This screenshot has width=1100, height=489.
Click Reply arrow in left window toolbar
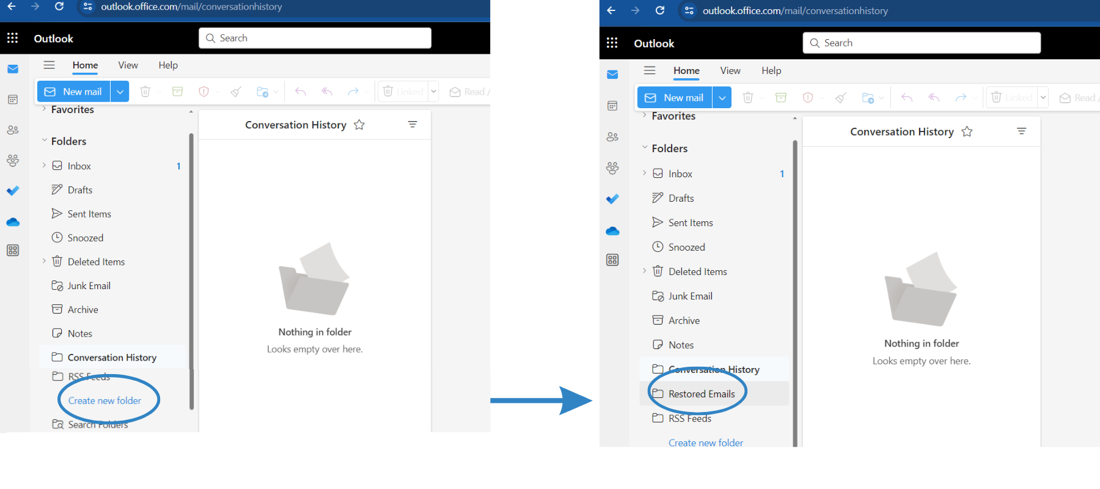[301, 92]
